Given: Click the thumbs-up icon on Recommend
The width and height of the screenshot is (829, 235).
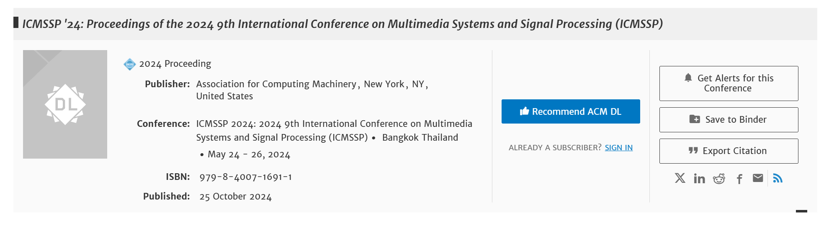Looking at the screenshot, I should click(x=524, y=111).
